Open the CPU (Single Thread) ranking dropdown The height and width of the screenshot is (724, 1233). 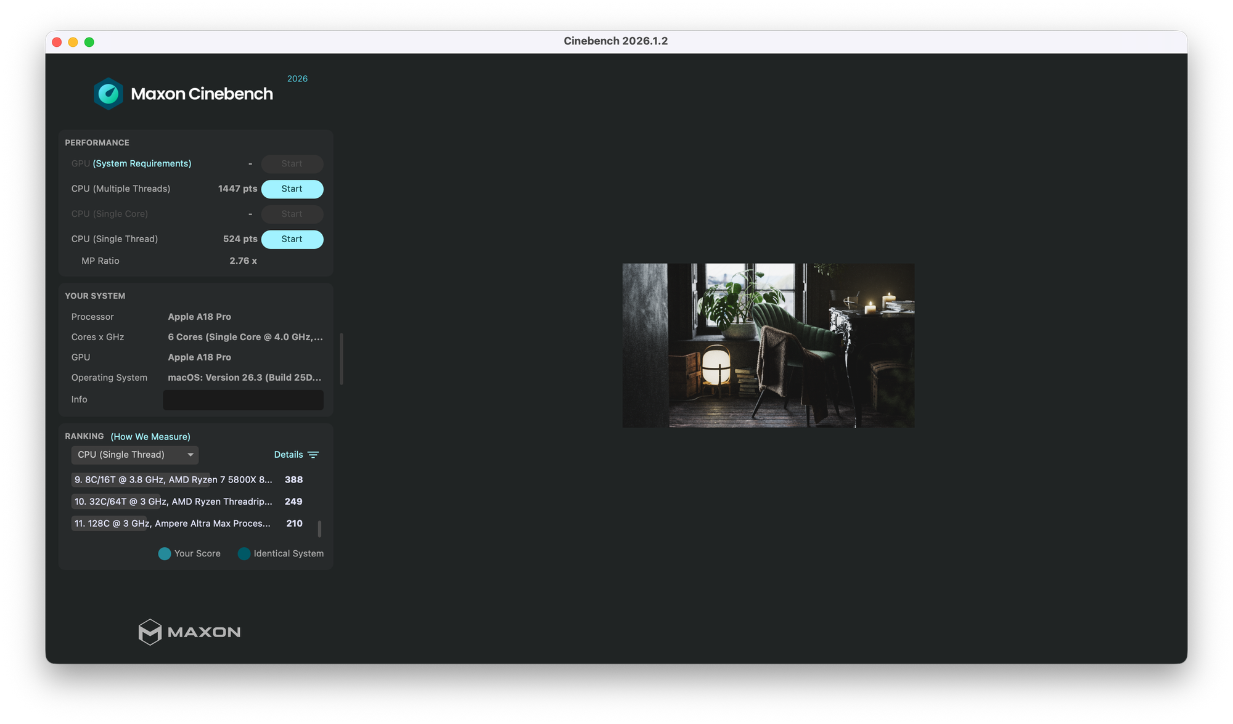point(134,455)
